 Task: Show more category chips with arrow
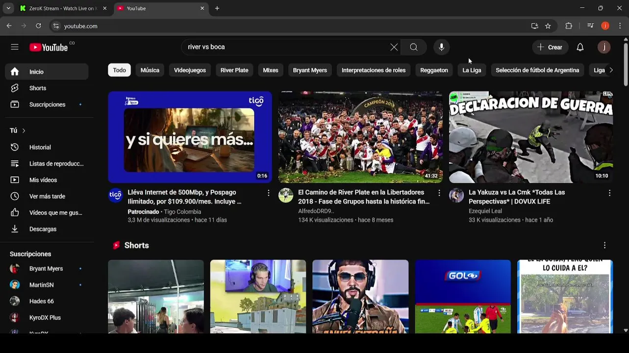pyautogui.click(x=611, y=70)
